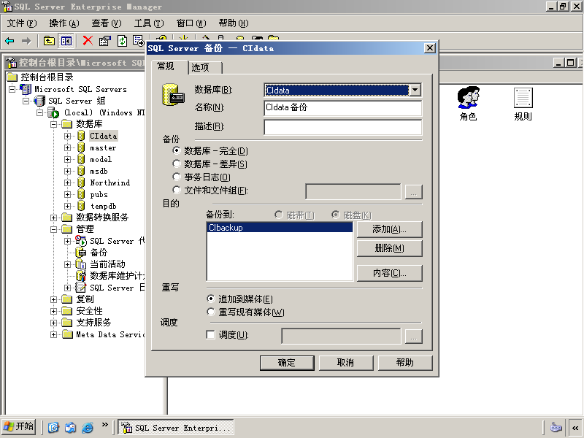Select the (local) server icon in tree
This screenshot has height=438, width=584.
(x=53, y=112)
